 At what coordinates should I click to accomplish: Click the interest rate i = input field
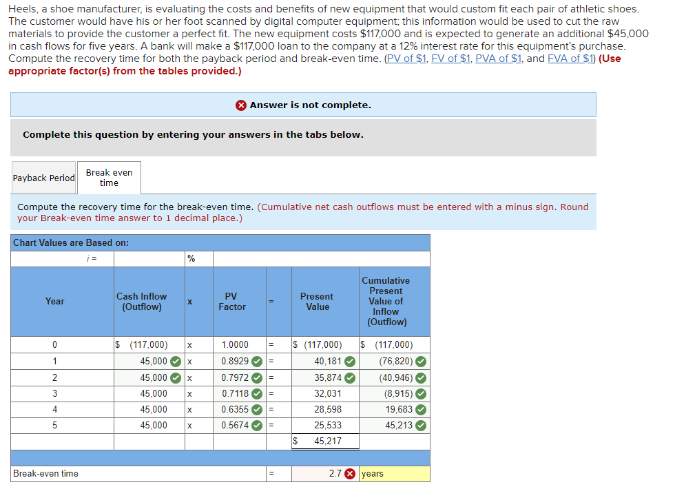[x=149, y=259]
